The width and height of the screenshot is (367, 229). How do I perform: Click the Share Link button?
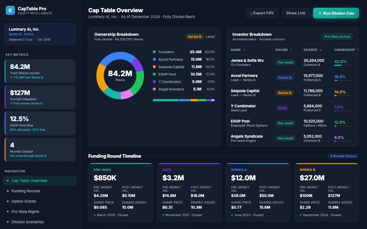click(296, 13)
